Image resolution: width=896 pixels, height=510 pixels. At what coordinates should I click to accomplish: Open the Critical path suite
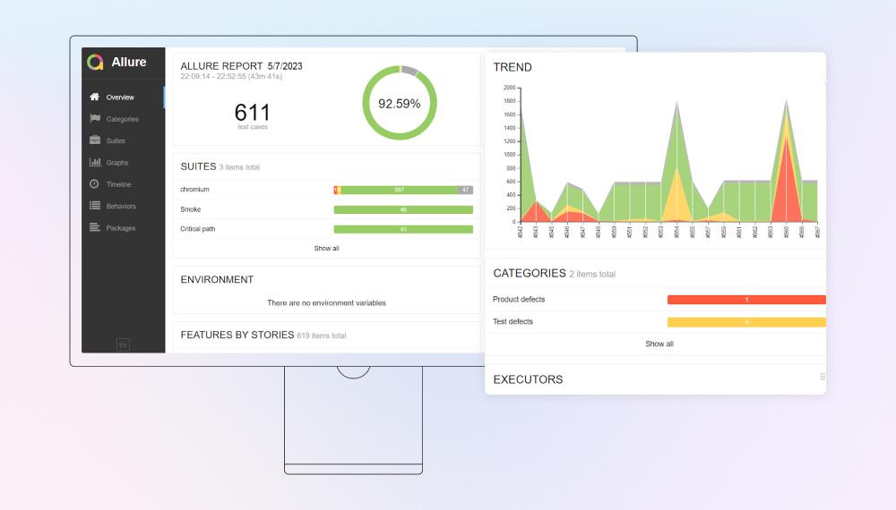click(x=198, y=229)
